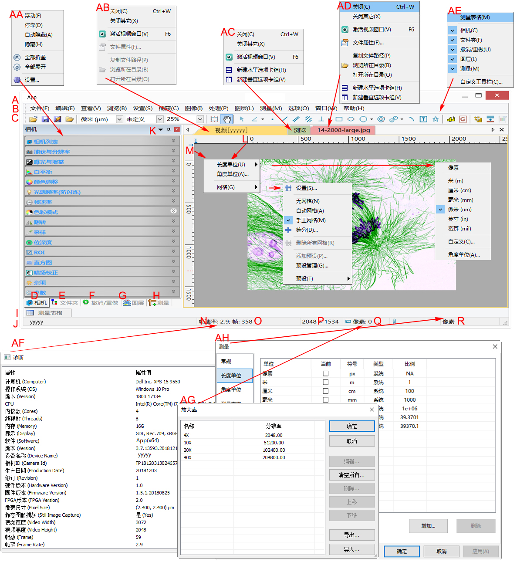
Task: Open the 25% zoom dropdown
Action: tap(200, 119)
